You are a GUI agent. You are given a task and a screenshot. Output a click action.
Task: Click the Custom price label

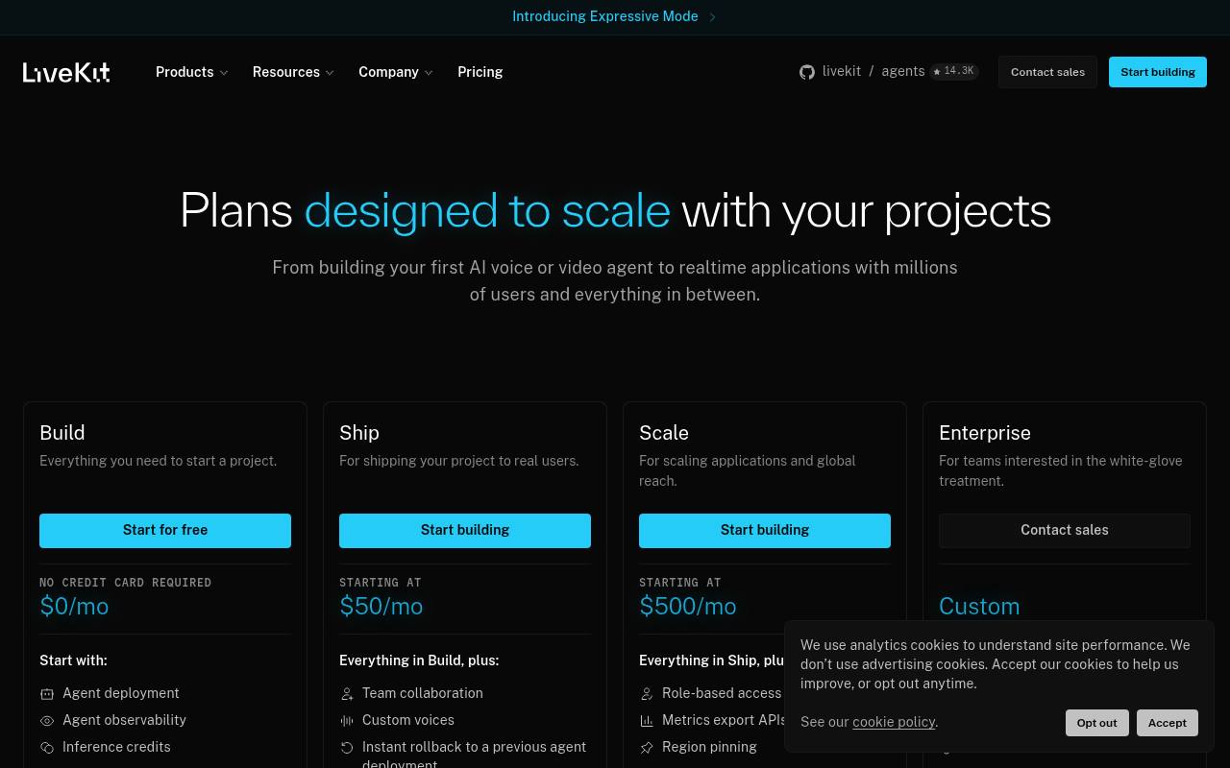(979, 607)
